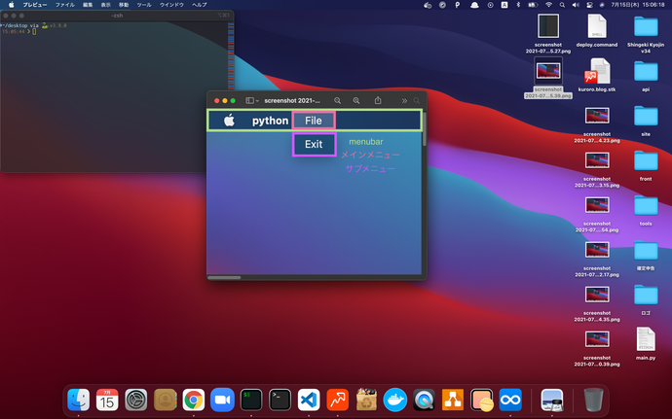
Task: Launch QuickTime Player from the Dock
Action: tap(424, 400)
